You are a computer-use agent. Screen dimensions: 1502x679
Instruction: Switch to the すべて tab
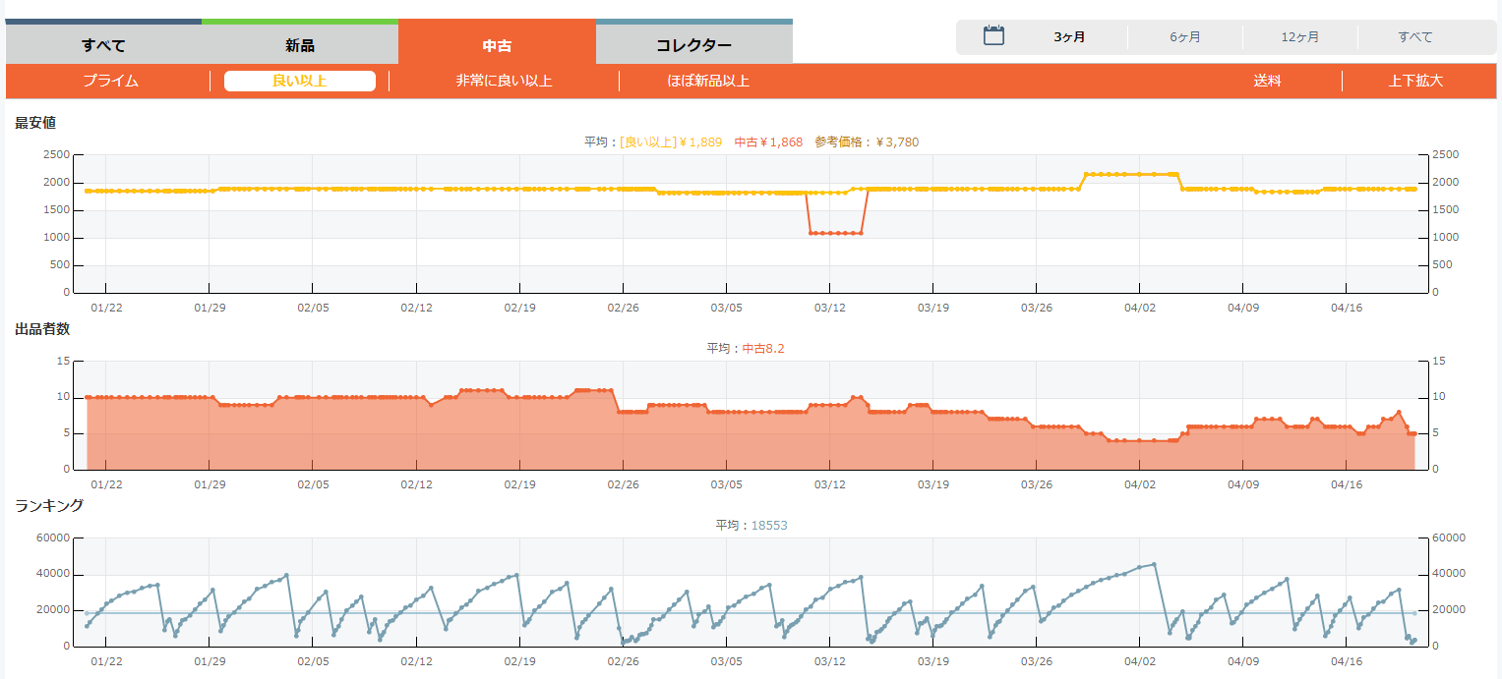coord(103,45)
